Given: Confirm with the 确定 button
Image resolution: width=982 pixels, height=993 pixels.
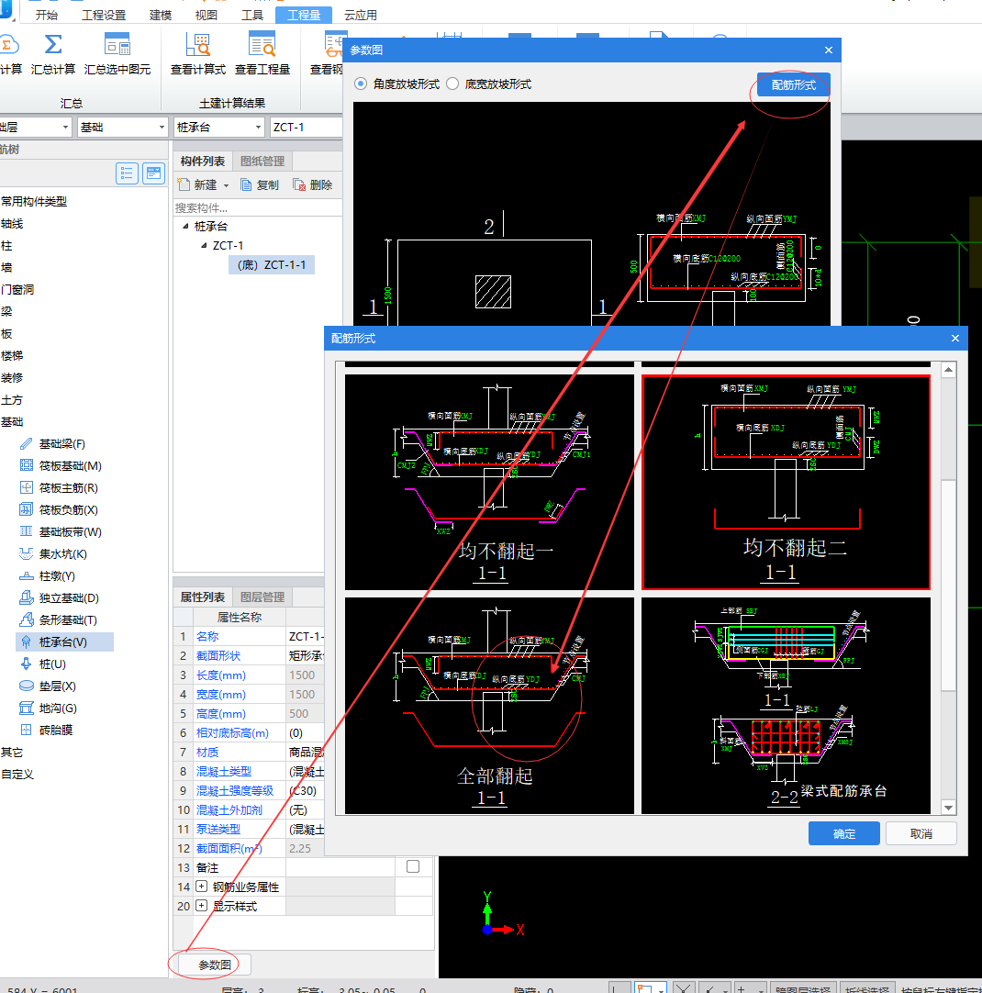Looking at the screenshot, I should [x=844, y=833].
